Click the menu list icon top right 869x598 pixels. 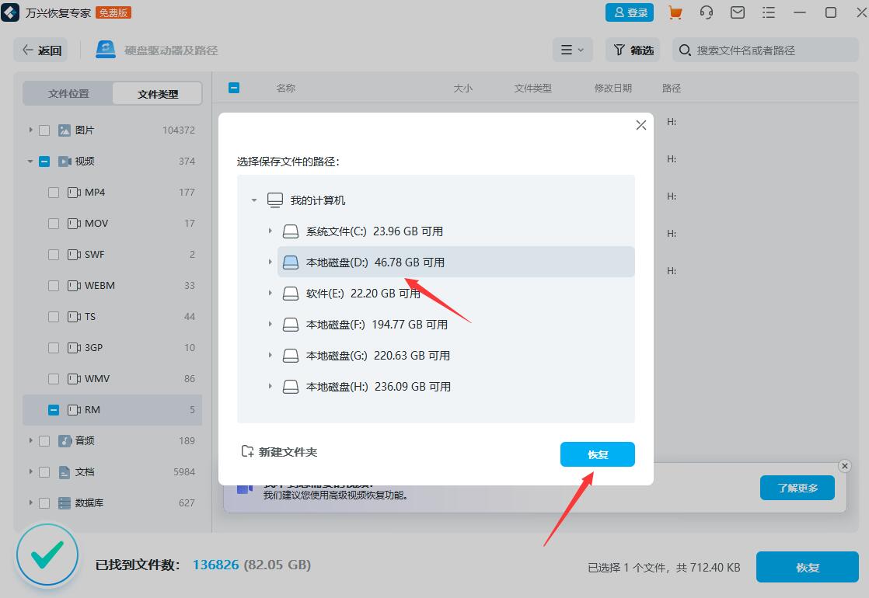(768, 12)
